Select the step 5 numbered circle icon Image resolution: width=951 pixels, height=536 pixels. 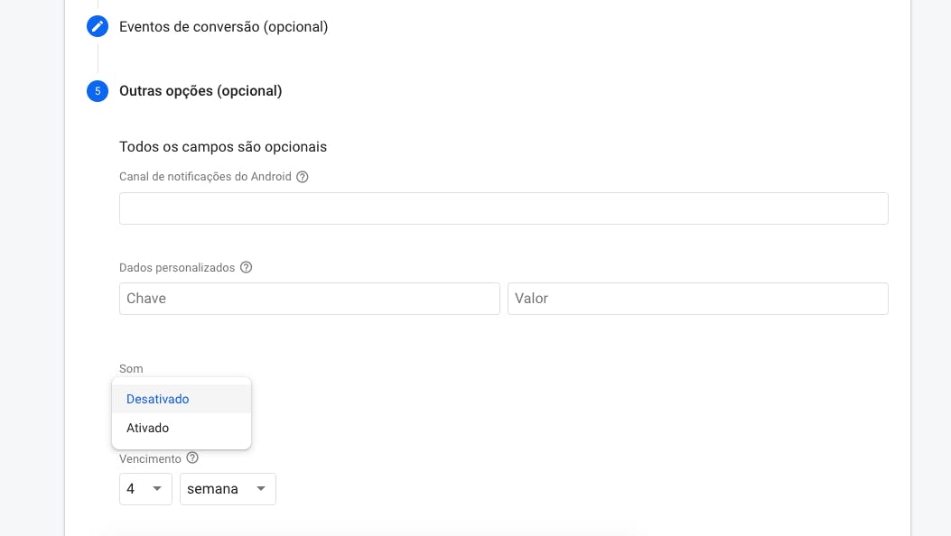point(97,91)
